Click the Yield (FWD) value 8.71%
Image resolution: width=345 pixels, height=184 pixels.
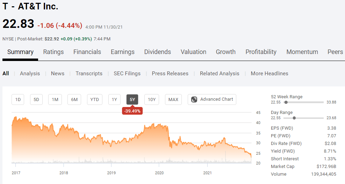(x=330, y=151)
